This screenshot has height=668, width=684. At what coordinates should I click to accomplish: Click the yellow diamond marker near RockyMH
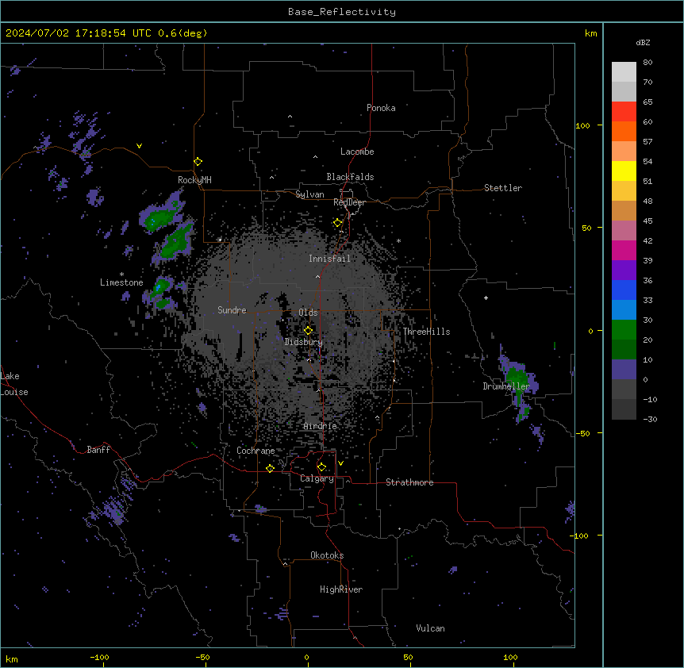[198, 161]
